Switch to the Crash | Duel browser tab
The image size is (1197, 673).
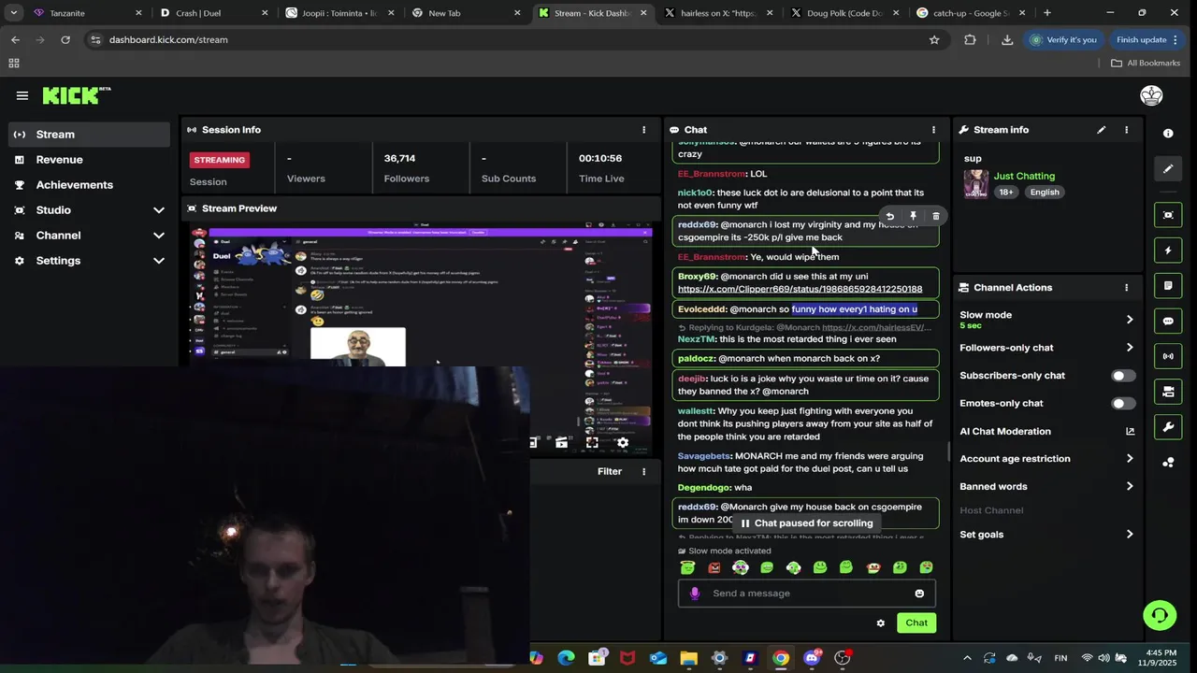213,13
